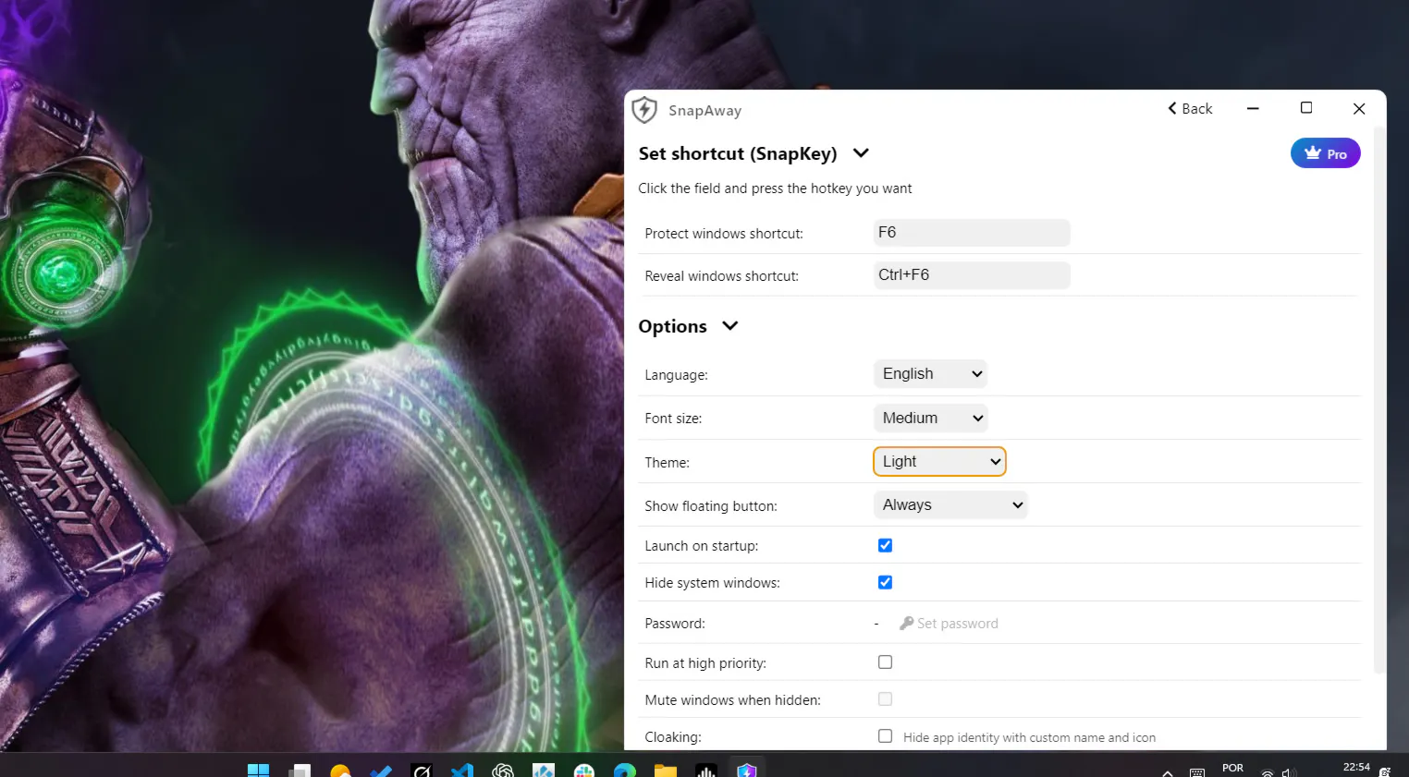Uncheck the Hide system windows checkbox
The height and width of the screenshot is (777, 1409).
pyautogui.click(x=885, y=582)
